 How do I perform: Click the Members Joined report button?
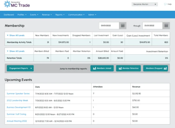102,68
